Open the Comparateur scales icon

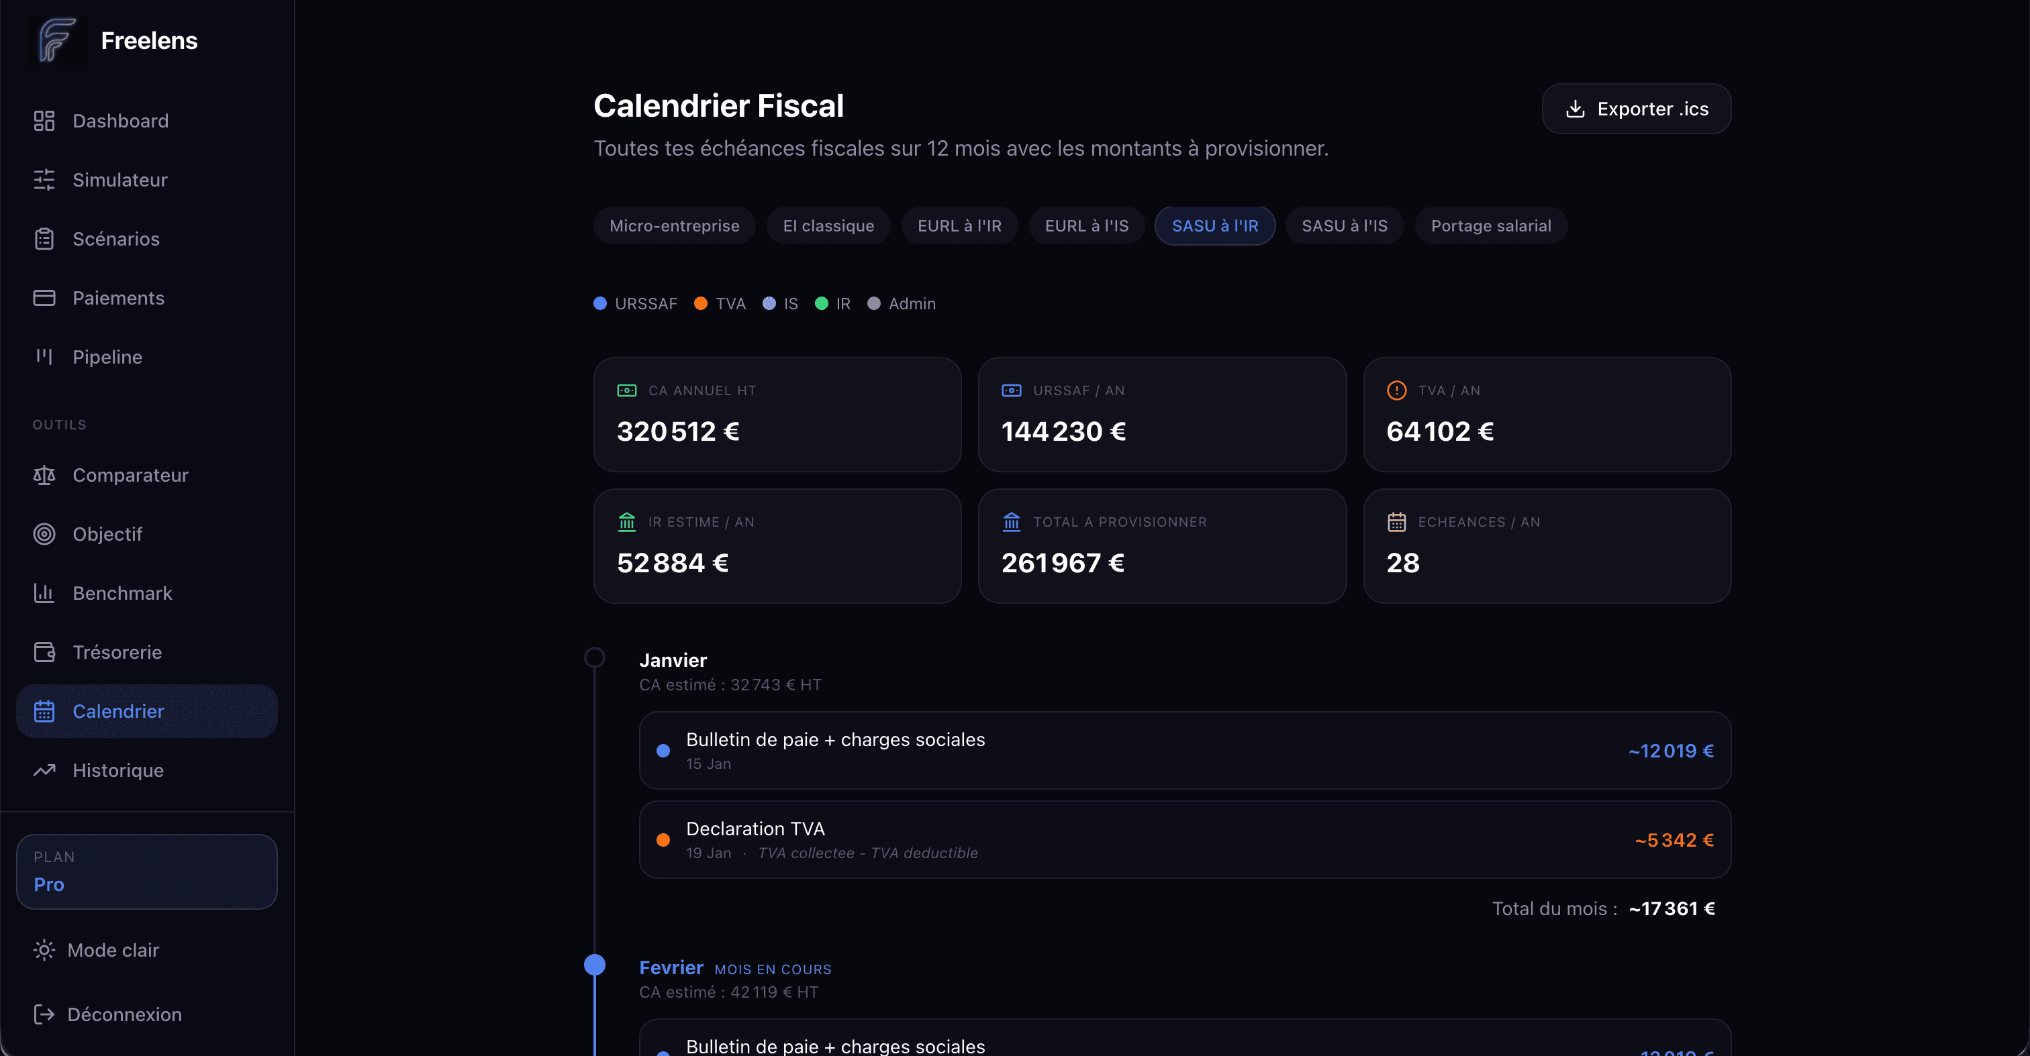44,475
